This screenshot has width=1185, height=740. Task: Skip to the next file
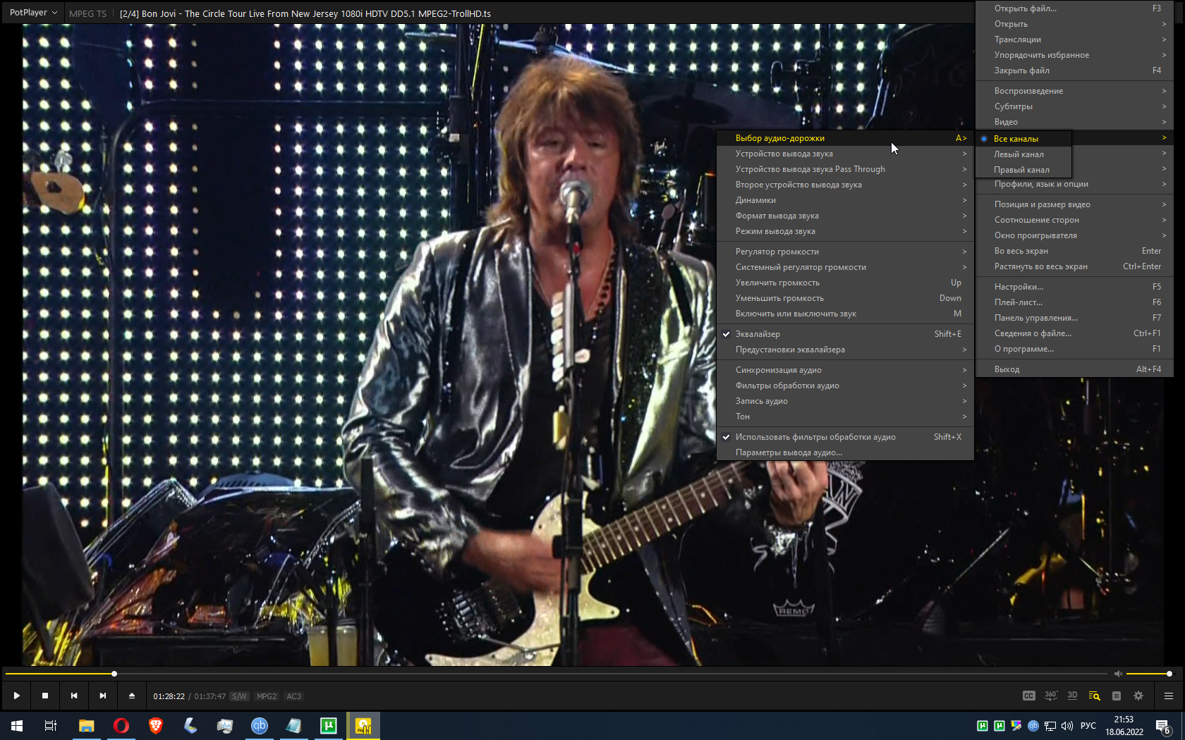[103, 696]
